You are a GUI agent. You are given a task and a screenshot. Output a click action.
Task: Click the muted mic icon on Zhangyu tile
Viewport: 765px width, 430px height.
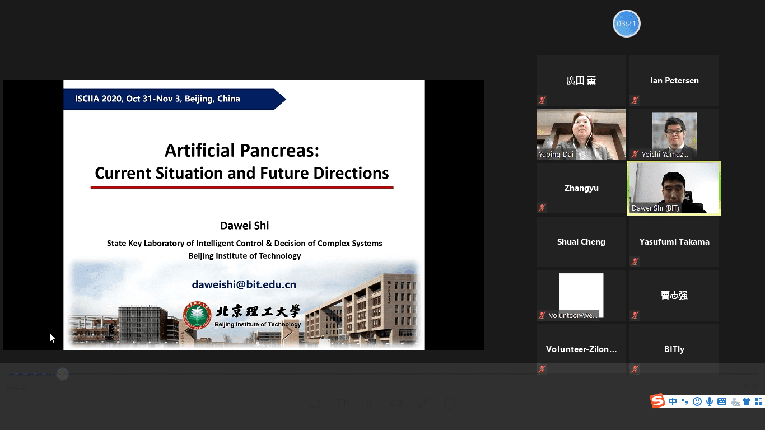tap(542, 208)
